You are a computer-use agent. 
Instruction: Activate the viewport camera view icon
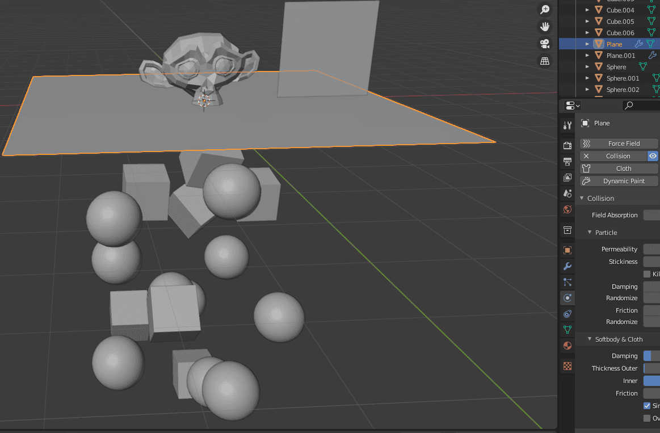tap(544, 44)
